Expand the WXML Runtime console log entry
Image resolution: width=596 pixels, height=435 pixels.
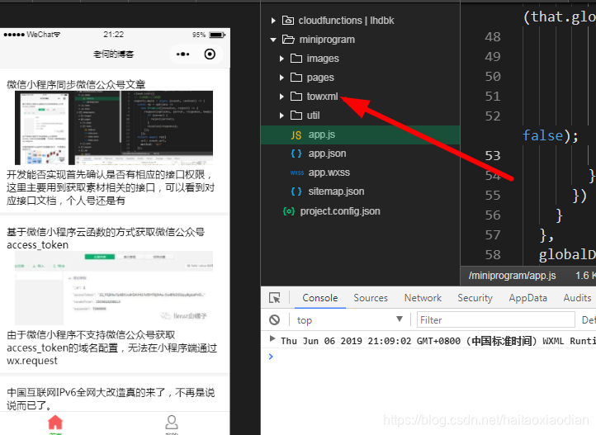click(x=272, y=338)
